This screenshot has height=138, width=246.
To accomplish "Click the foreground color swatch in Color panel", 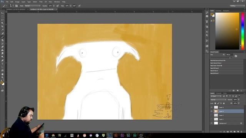I will click(x=212, y=14).
